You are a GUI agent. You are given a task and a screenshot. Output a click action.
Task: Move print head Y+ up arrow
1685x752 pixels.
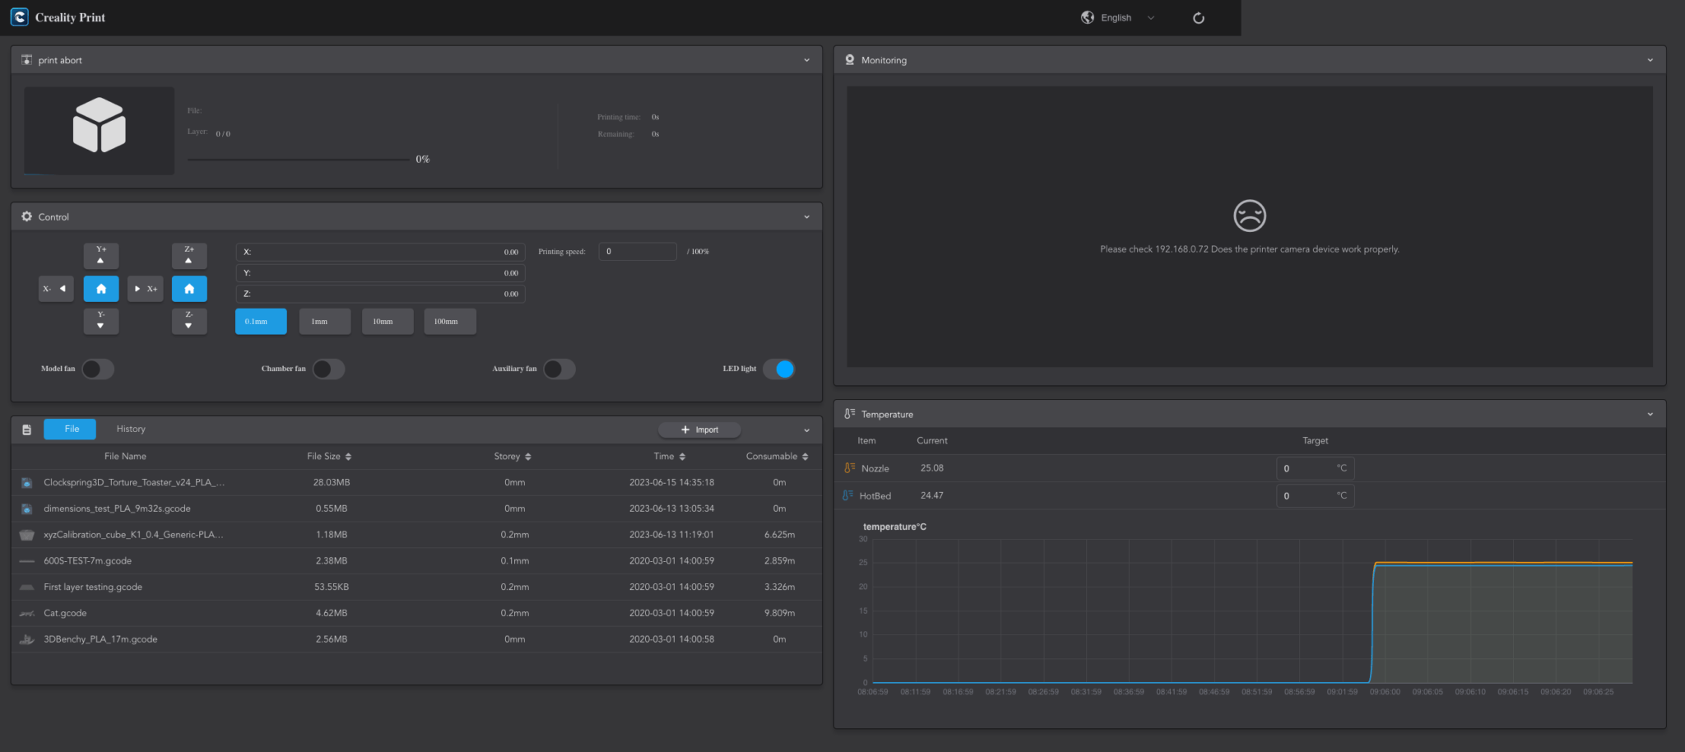pos(101,256)
